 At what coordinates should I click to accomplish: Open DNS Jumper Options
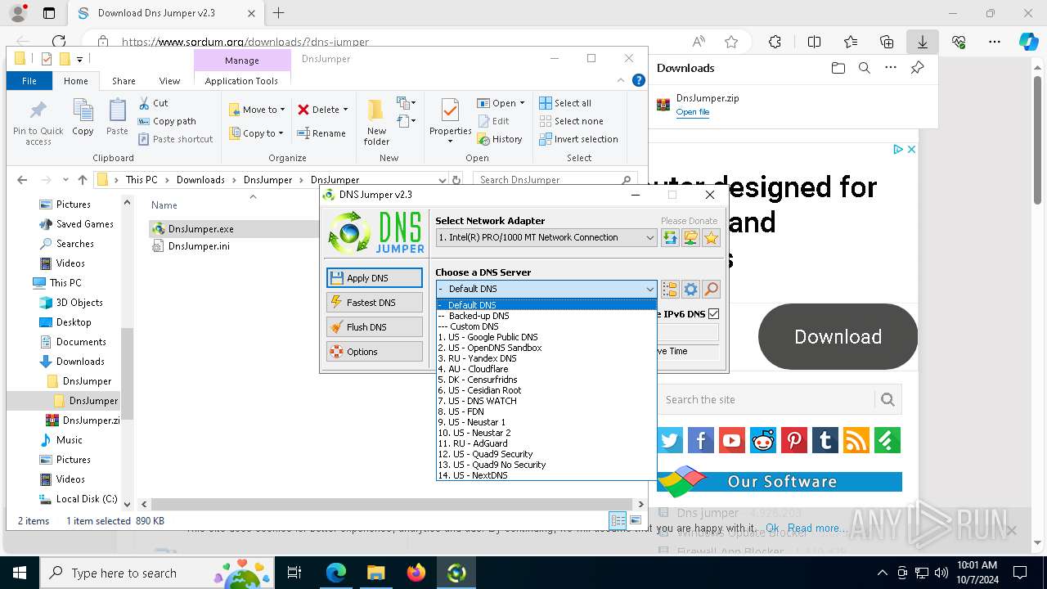pos(375,352)
